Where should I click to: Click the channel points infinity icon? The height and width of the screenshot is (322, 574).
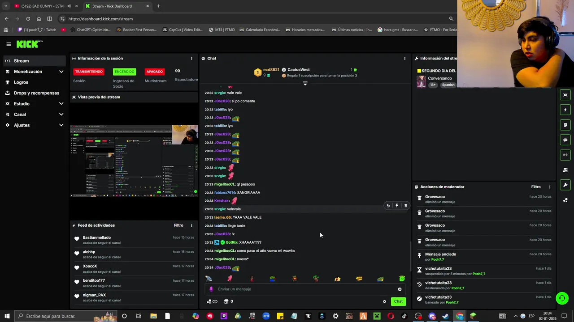pyautogui.click(x=212, y=301)
